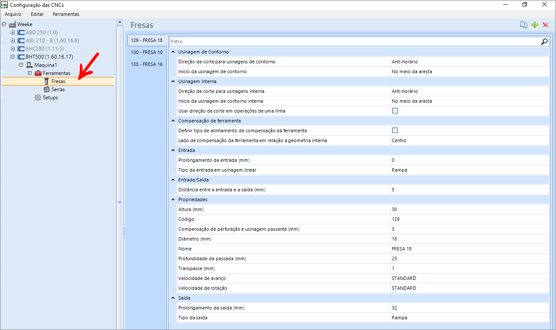Edit the Transpasse (mm) value 1

(470, 268)
